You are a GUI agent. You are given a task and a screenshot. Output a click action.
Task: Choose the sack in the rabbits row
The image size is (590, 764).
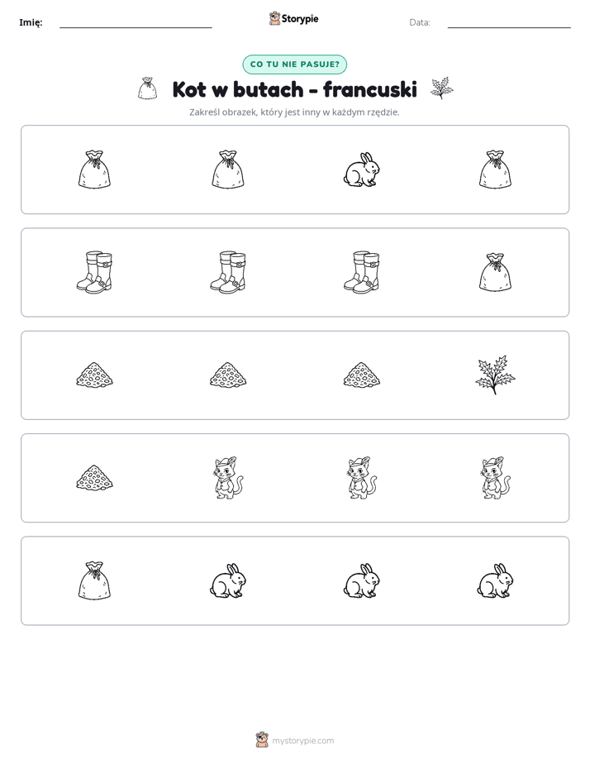tap(94, 580)
